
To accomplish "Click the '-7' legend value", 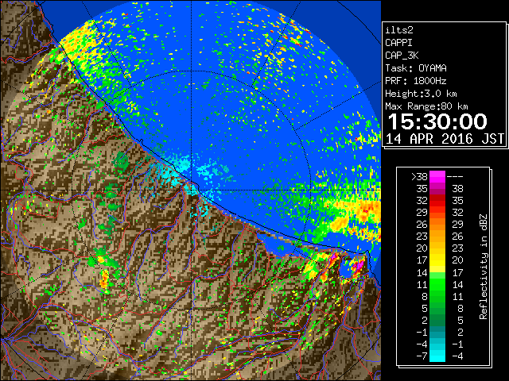I will coord(422,356).
